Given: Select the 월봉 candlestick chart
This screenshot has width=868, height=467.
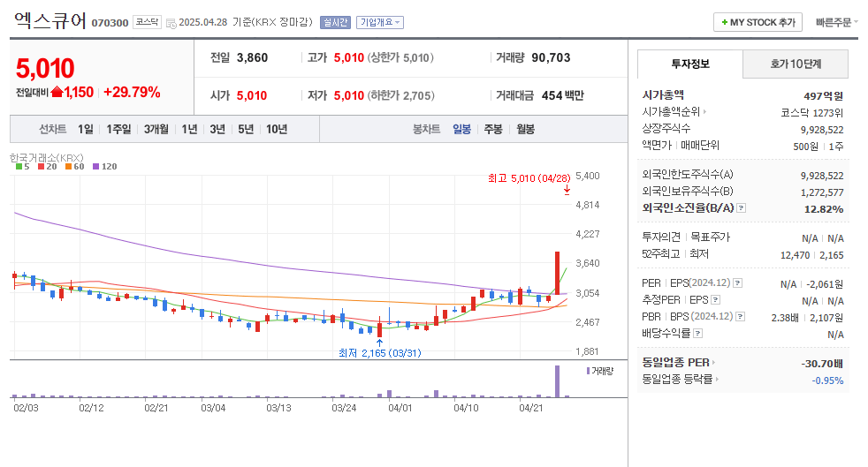Looking at the screenshot, I should click(x=525, y=129).
